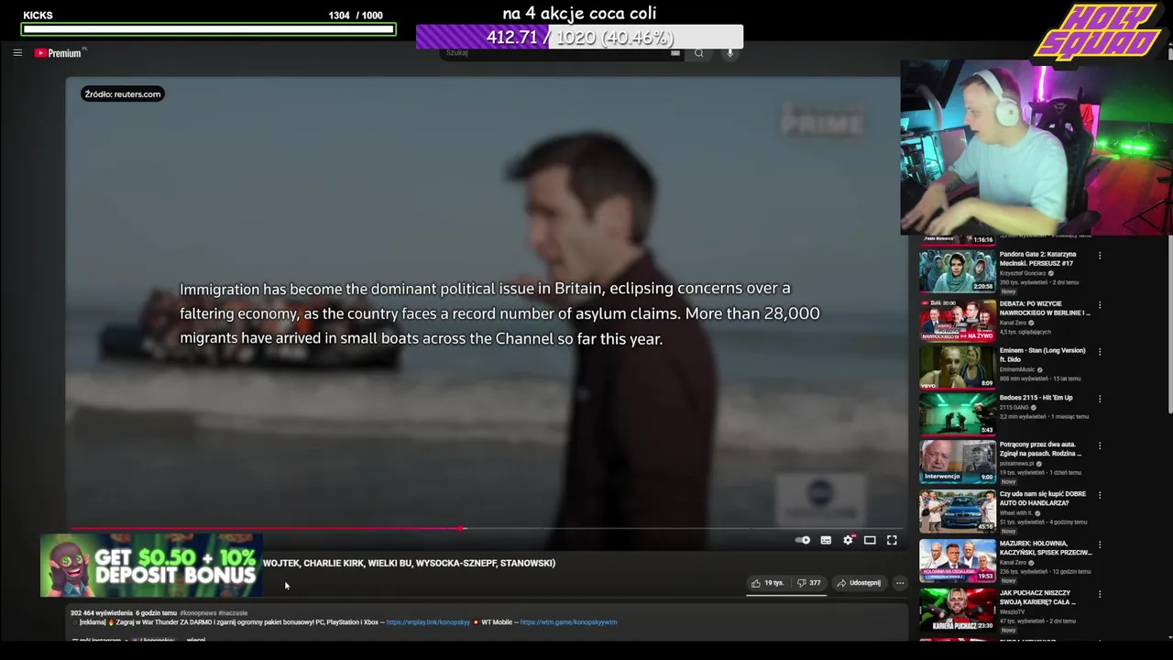Viewport: 1173px width, 660px height.
Task: Focus the Szukaj search field
Action: 559,53
